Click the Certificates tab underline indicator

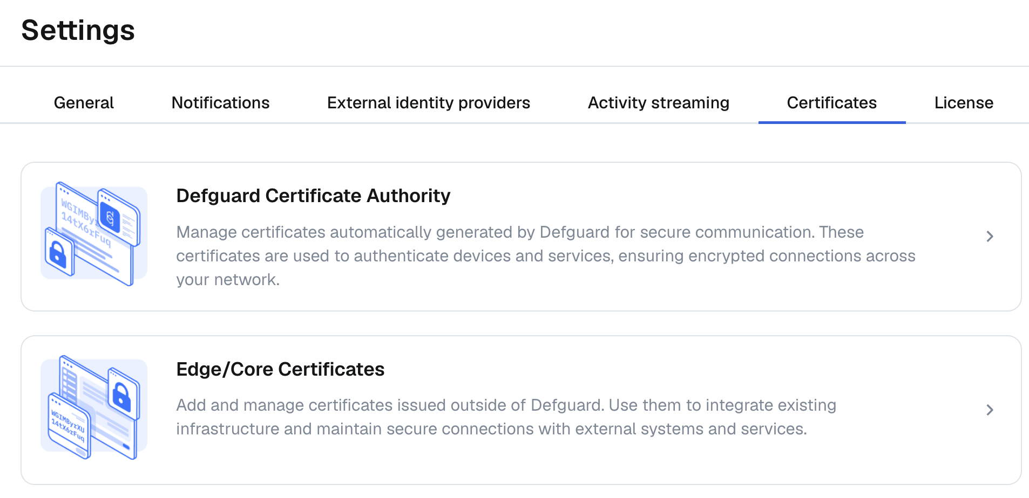(831, 122)
